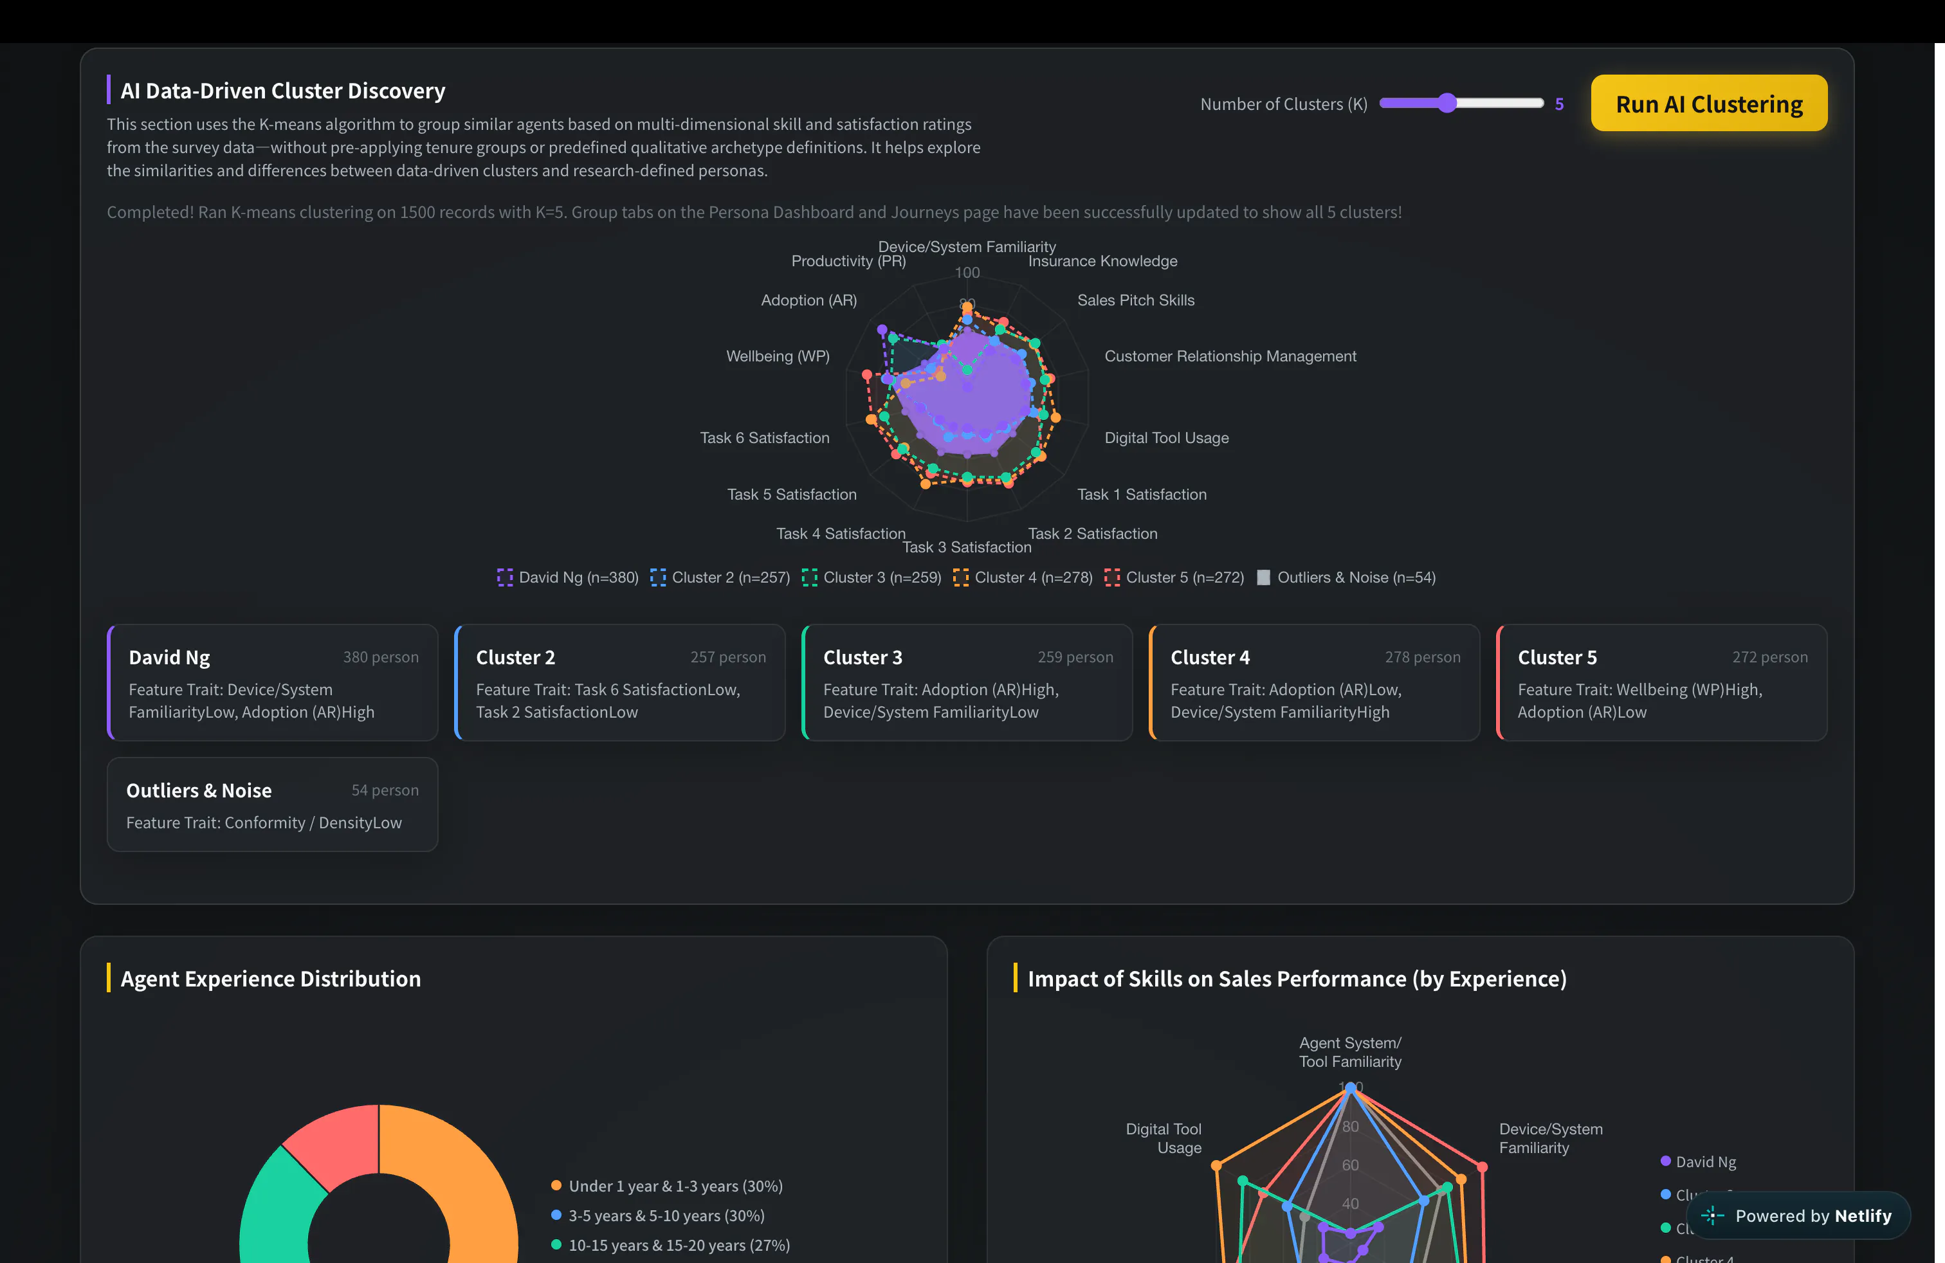Adjust the Number of Clusters slider
Viewport: 1945px width, 1263px height.
pyautogui.click(x=1461, y=103)
